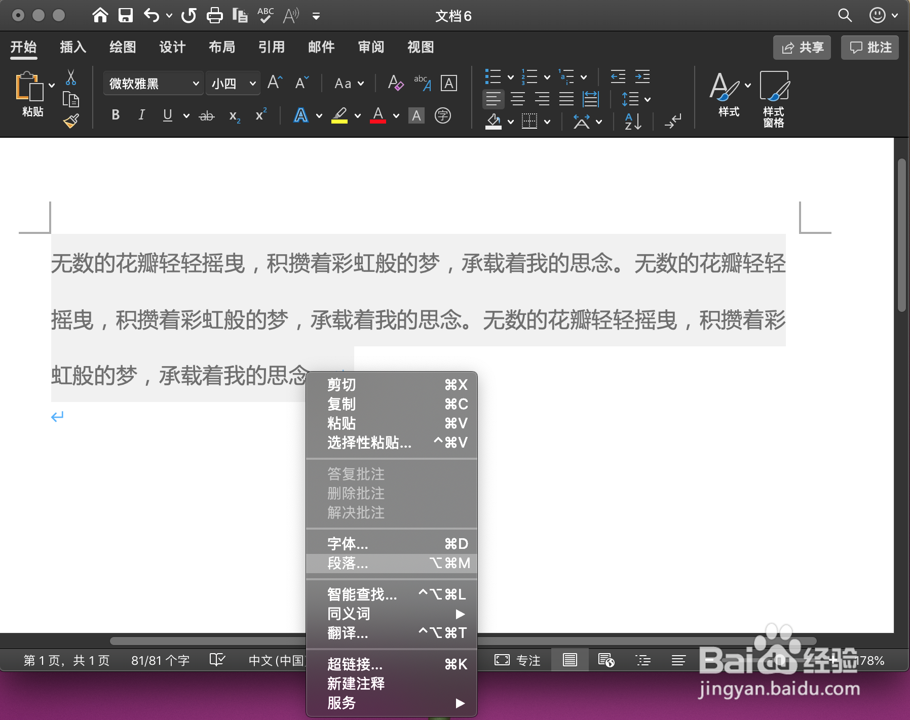Toggle italic formatting
The image size is (910, 720).
coord(141,115)
